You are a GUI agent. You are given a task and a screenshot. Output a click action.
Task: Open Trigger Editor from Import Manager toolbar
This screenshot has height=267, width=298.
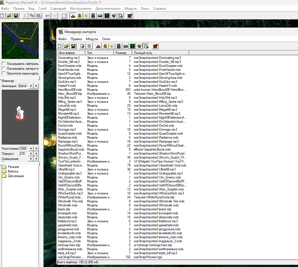pos(105,46)
